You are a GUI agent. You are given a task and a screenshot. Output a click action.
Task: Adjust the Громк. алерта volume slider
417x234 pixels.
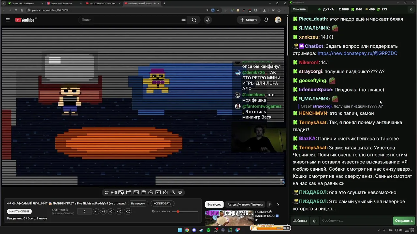point(186,212)
